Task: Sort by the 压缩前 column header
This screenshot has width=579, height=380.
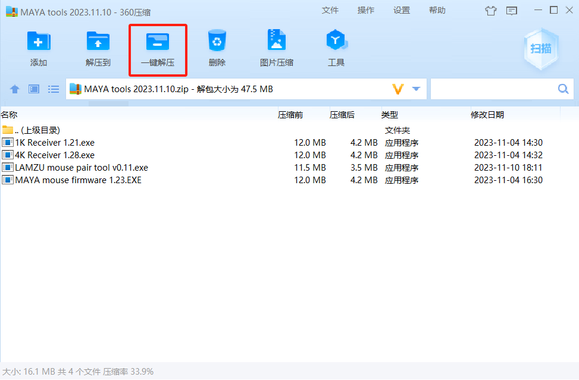Action: click(x=290, y=115)
